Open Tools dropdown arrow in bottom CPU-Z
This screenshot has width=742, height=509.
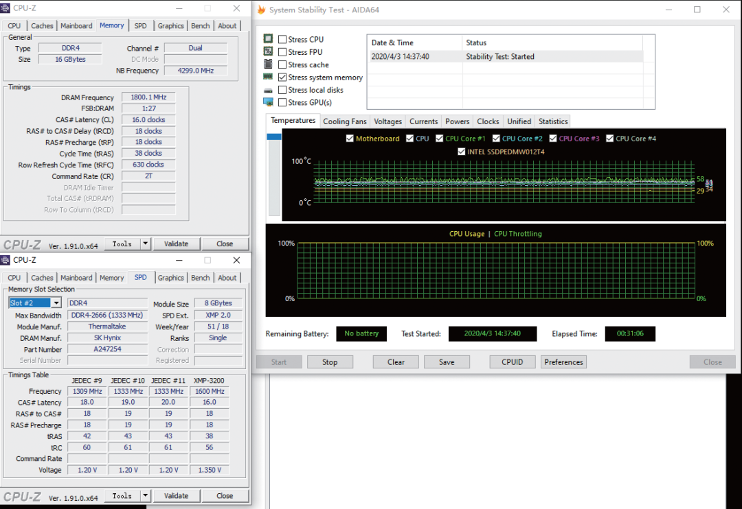[145, 496]
